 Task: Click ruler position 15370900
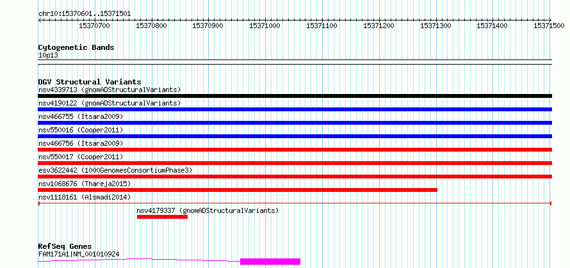tap(208, 26)
